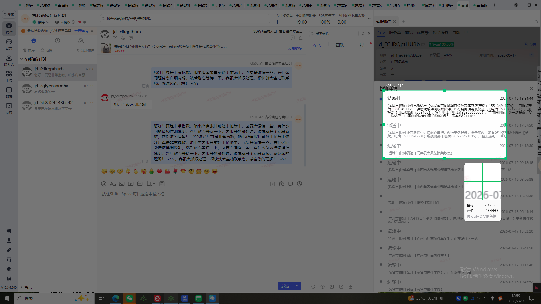
Task: Open the 联系人 contacts section
Action: point(9,61)
